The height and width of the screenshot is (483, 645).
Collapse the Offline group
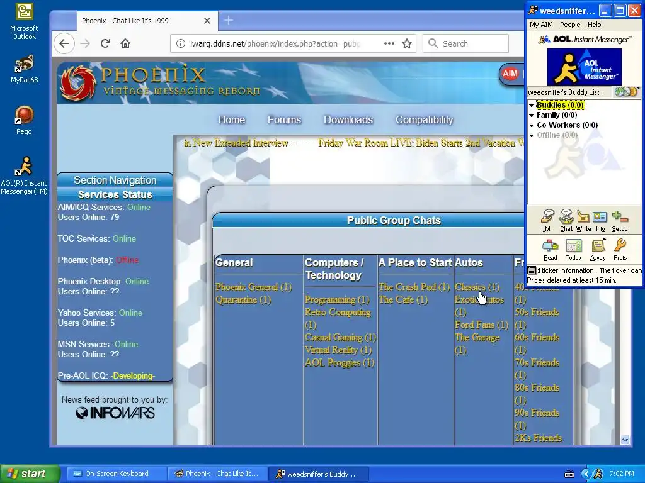tap(532, 135)
